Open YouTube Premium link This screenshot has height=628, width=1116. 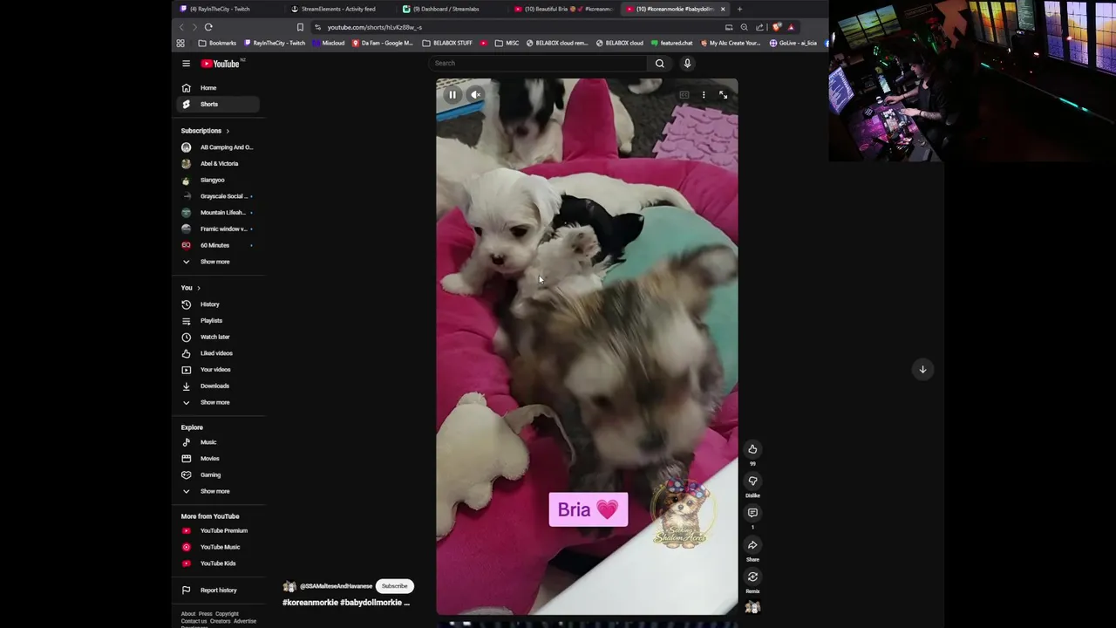click(x=218, y=530)
